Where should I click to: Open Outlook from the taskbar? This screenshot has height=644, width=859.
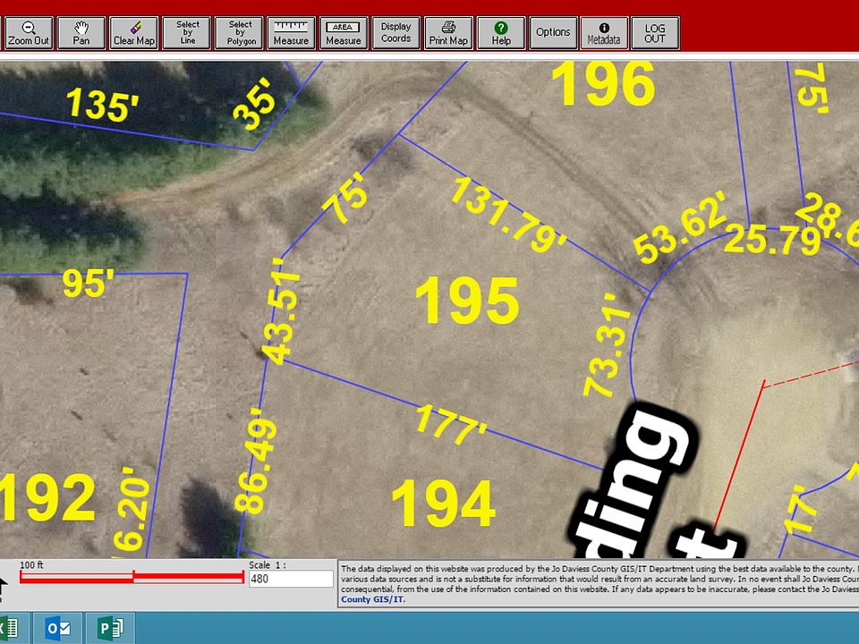(58, 628)
